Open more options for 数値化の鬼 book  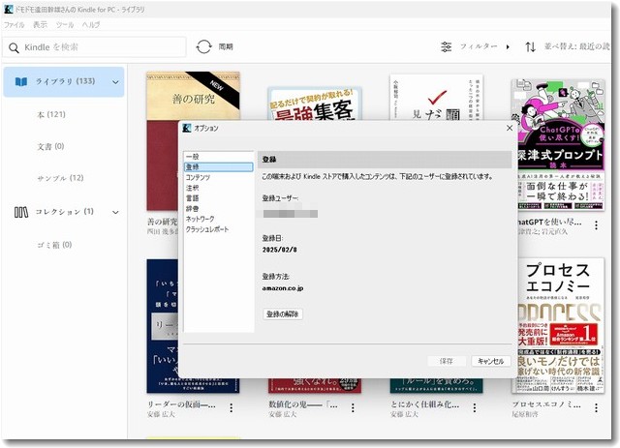click(x=353, y=407)
